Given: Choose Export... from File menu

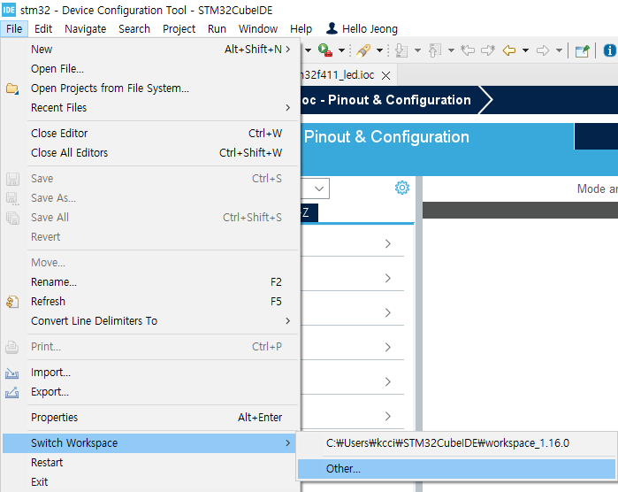Looking at the screenshot, I should [149, 391].
